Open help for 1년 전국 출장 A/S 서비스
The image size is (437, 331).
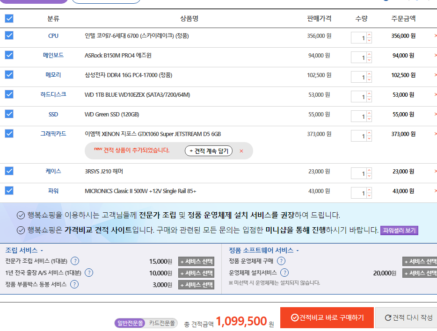tap(88, 273)
